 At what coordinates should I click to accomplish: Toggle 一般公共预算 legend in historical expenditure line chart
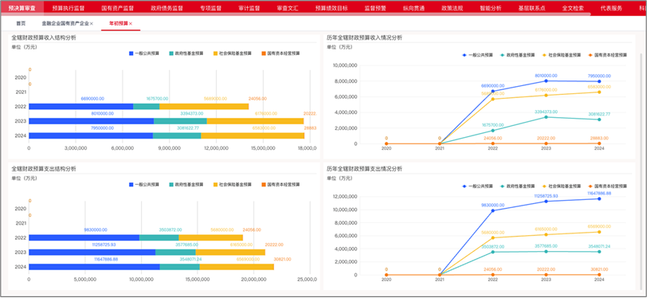477,186
